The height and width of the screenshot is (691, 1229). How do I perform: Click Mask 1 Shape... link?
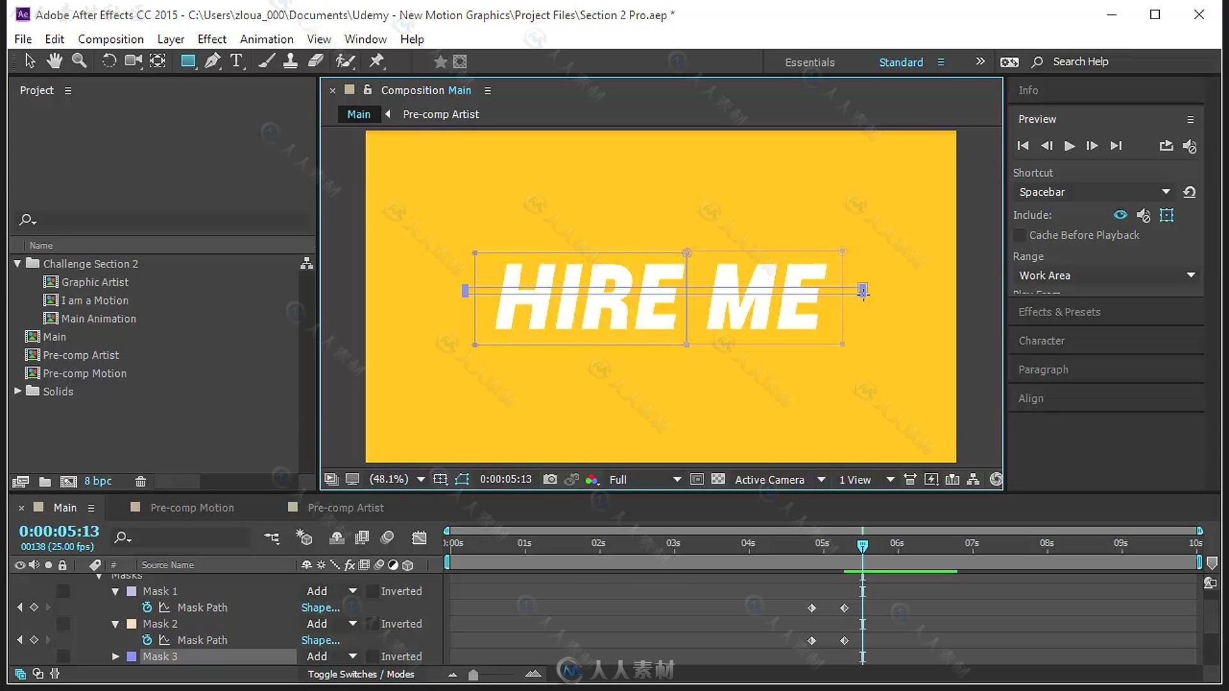click(320, 607)
